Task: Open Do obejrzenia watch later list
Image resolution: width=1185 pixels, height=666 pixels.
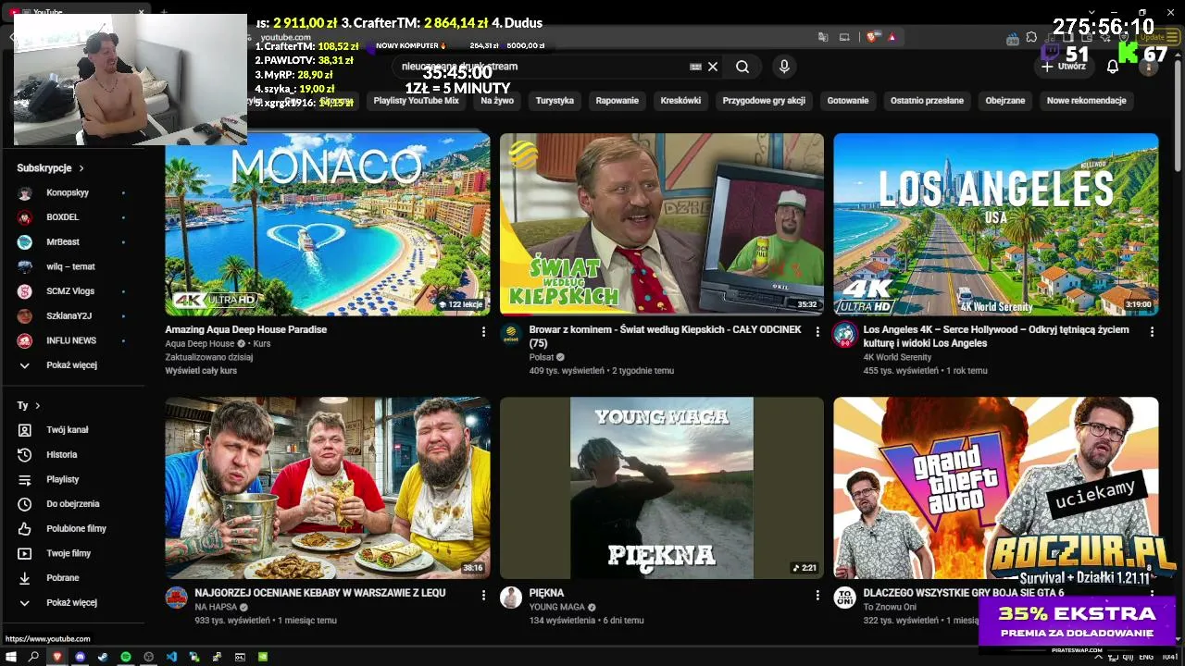Action: 72,504
